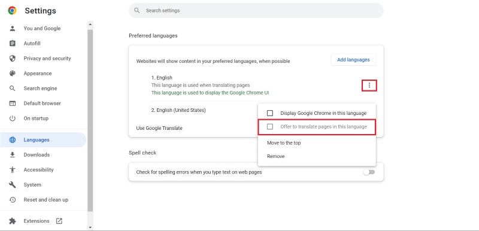
Task: Click the Accessibility figure icon
Action: (x=12, y=170)
